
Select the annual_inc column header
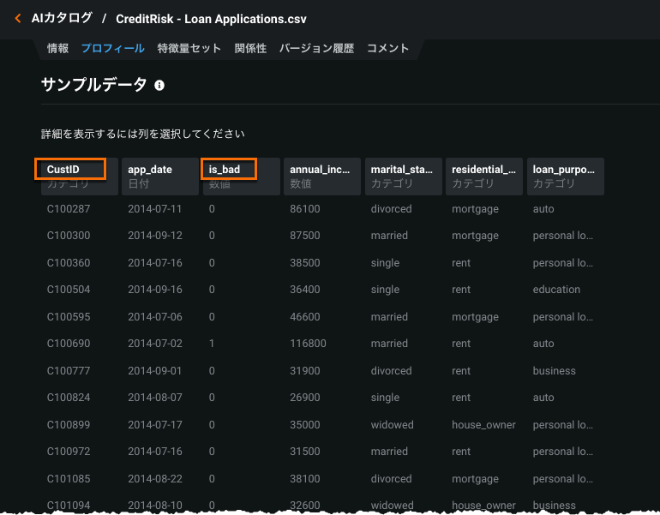(x=320, y=176)
